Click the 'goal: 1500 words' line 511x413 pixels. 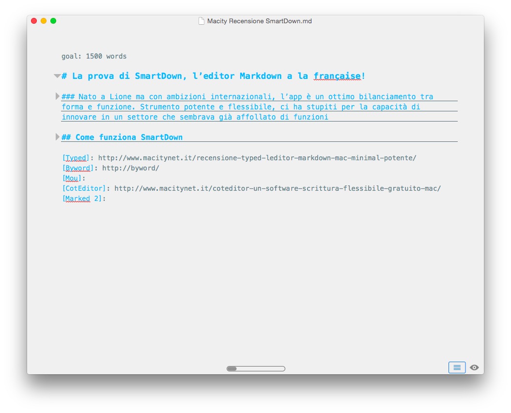tap(94, 56)
